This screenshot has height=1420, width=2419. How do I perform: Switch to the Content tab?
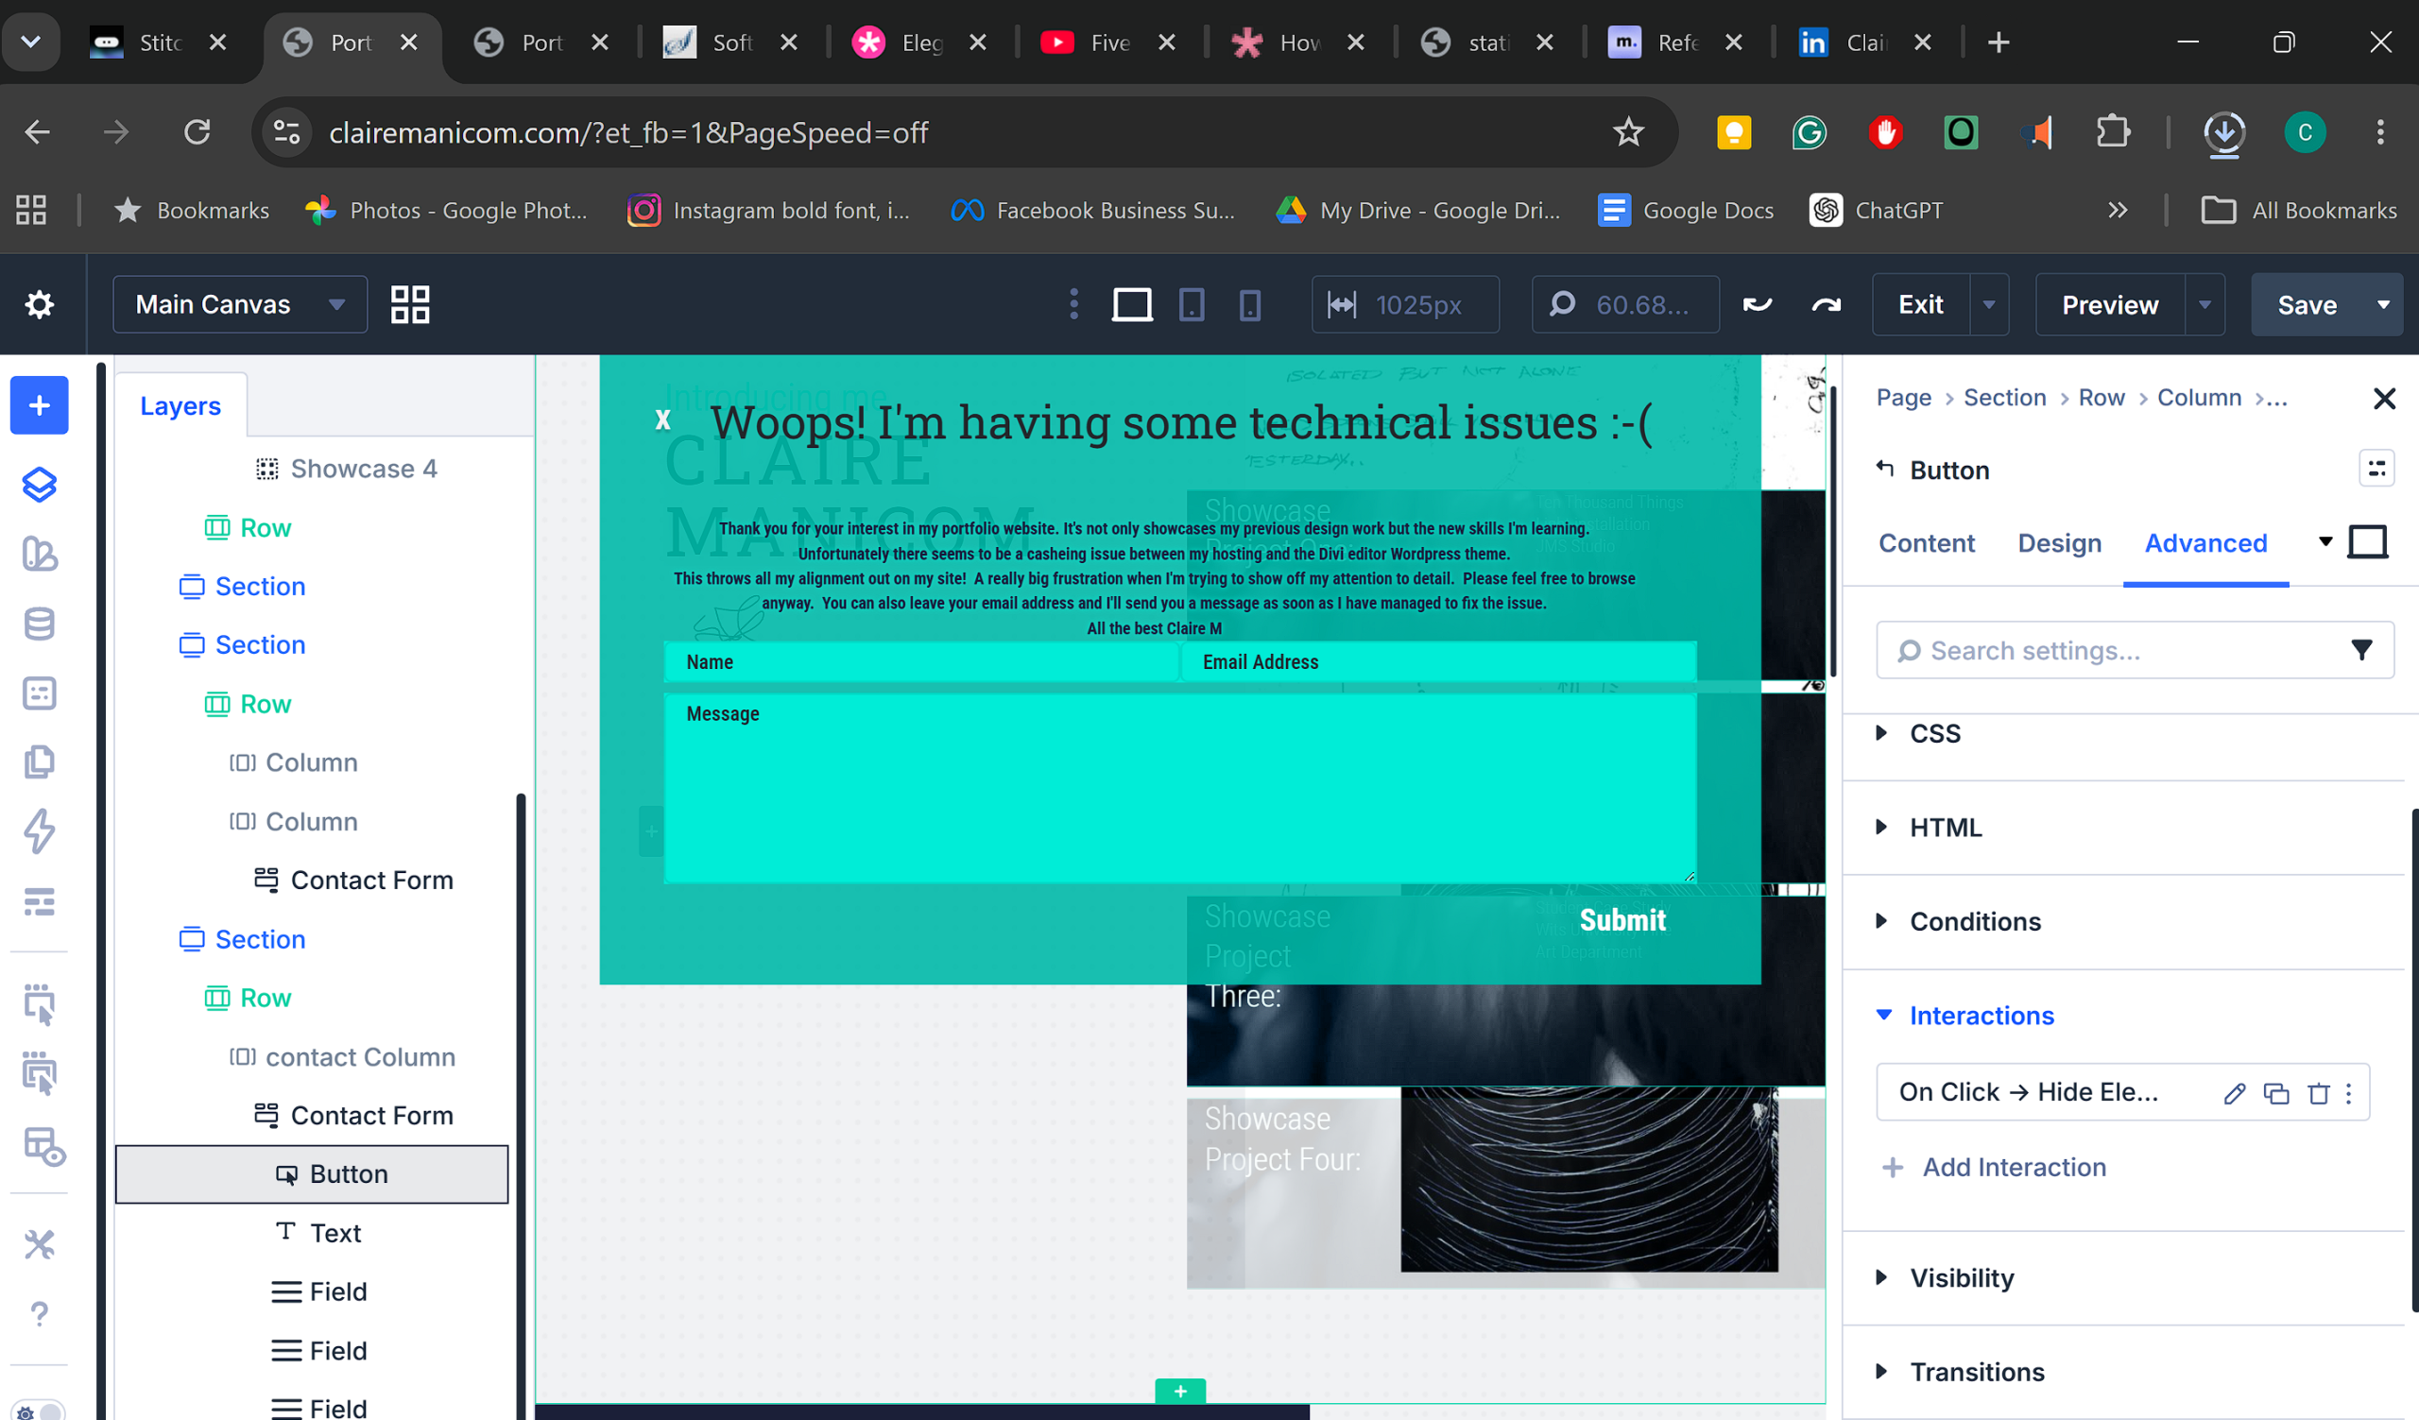pyautogui.click(x=1926, y=543)
